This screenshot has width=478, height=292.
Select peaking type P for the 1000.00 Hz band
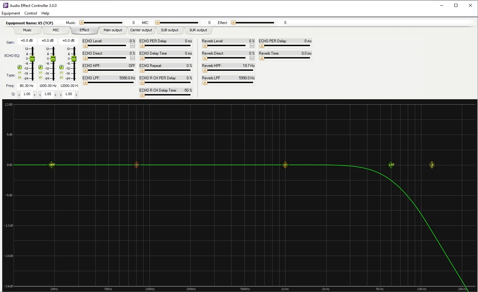40,67
